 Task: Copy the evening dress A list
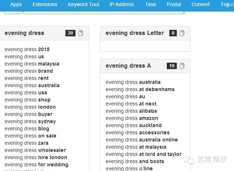point(182,66)
